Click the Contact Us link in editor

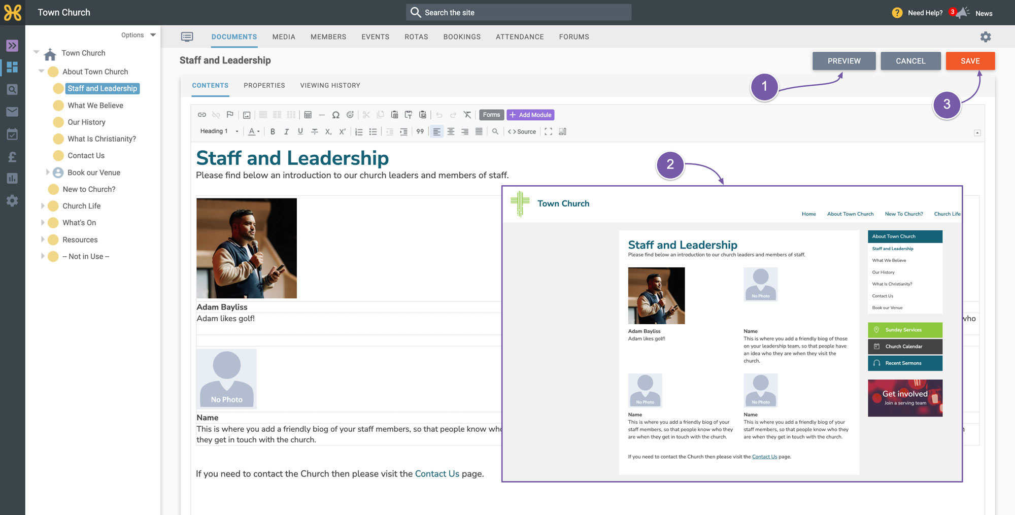pyautogui.click(x=437, y=473)
